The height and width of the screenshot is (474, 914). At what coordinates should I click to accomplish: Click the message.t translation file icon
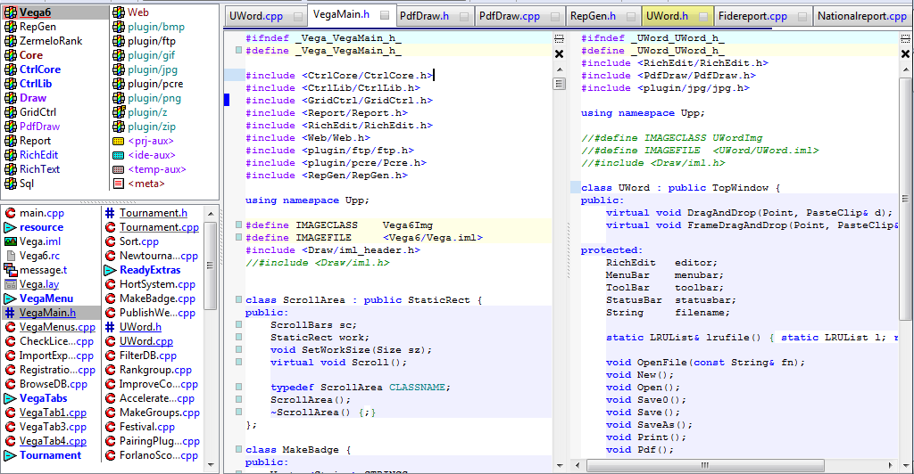coord(10,270)
